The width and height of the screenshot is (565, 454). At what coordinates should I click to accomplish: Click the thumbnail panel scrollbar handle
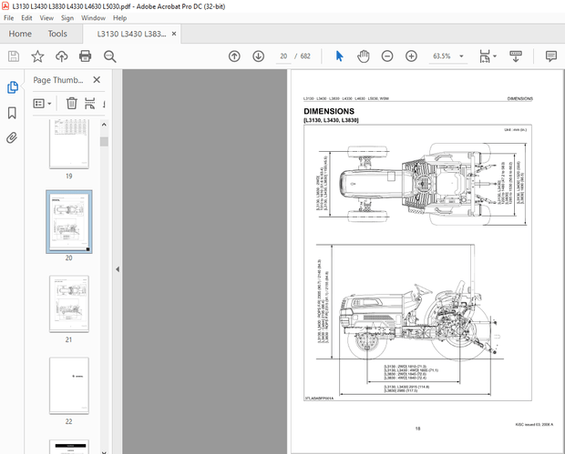click(x=104, y=142)
